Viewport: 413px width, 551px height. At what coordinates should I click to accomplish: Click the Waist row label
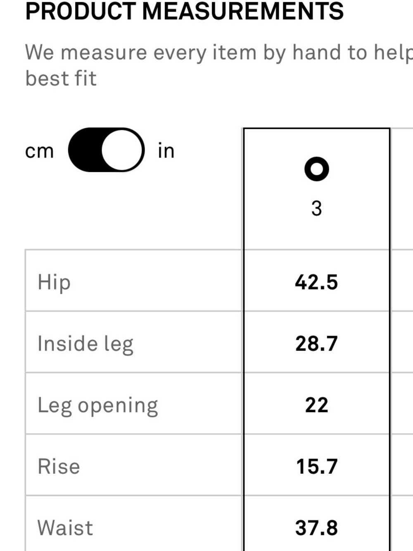coord(65,528)
